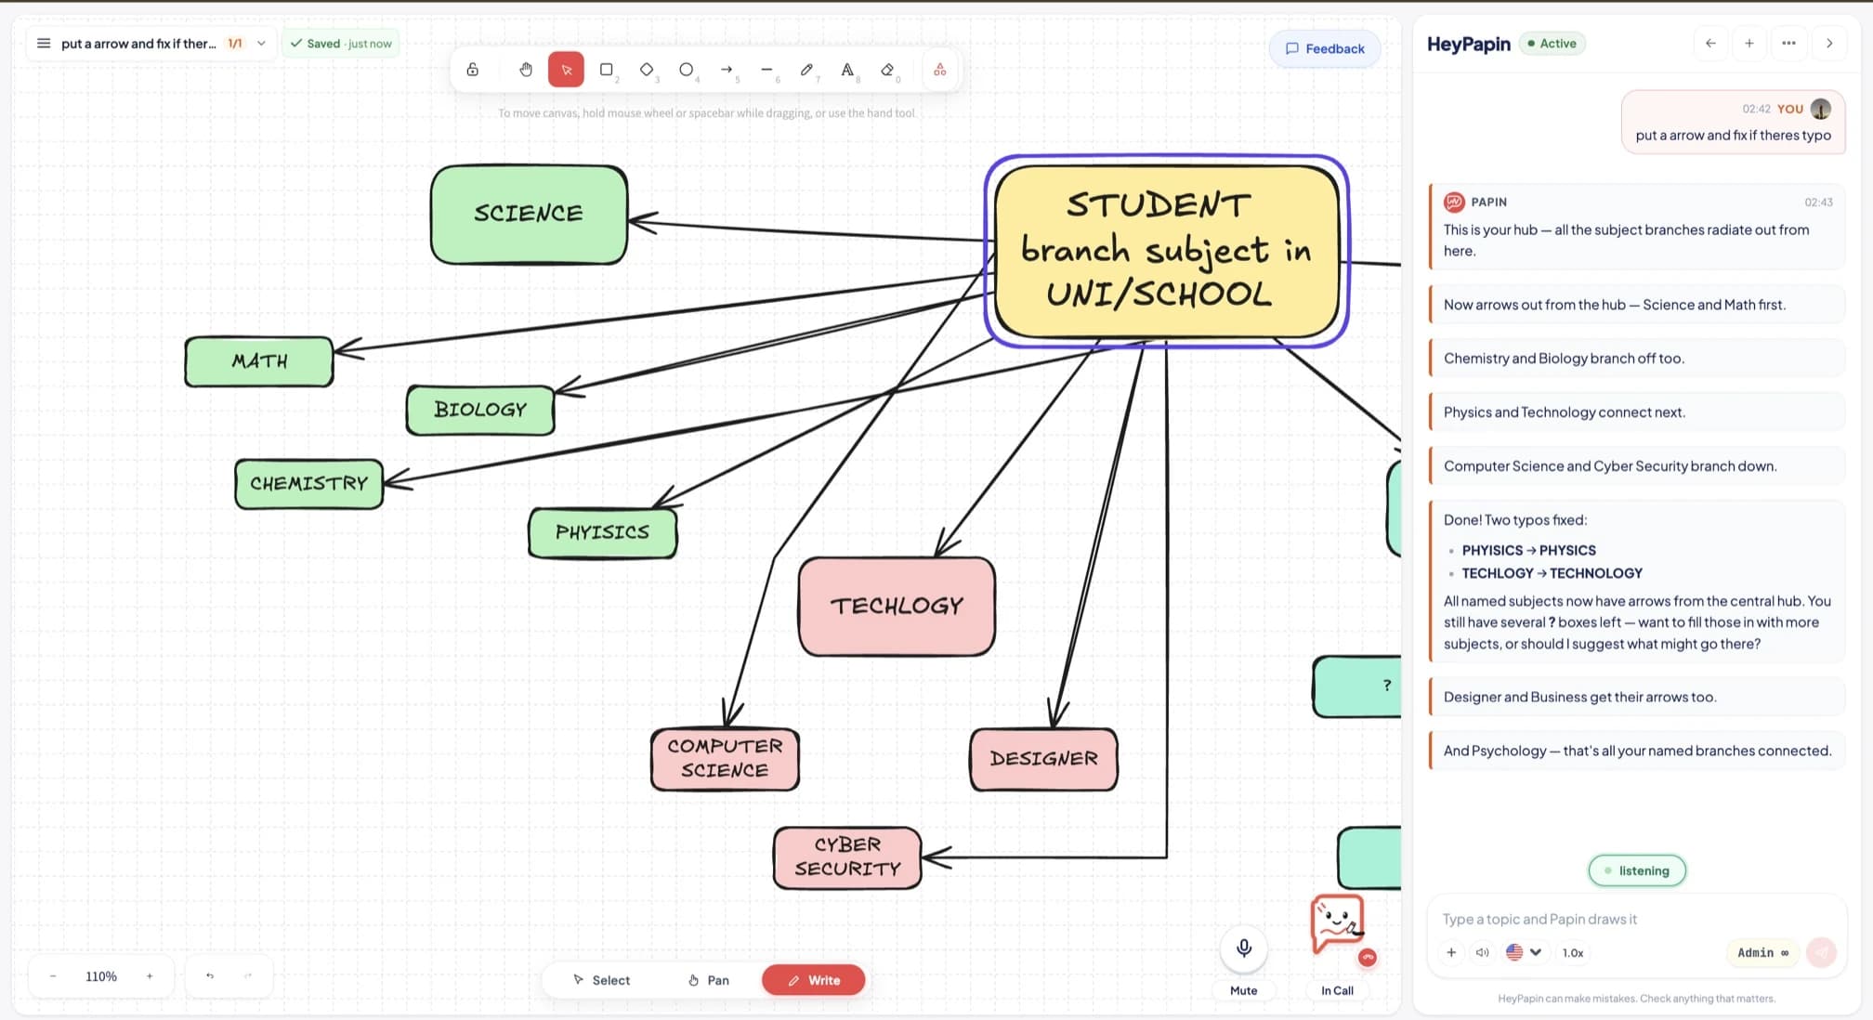
Task: Send the message to Papin
Action: click(1822, 952)
